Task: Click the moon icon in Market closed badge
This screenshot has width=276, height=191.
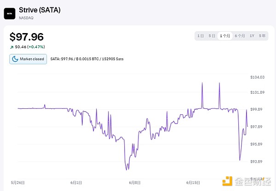Action: (15, 59)
